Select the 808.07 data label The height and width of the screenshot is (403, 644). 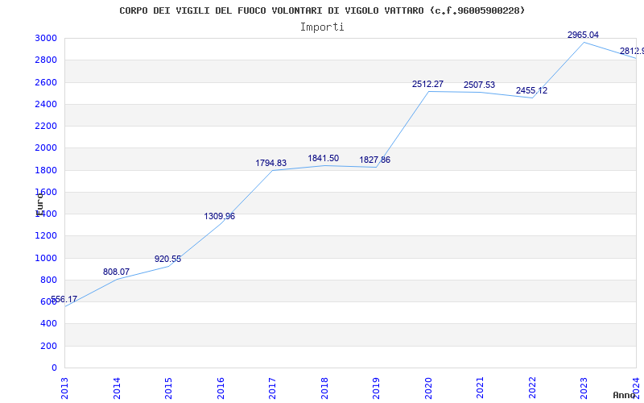click(116, 272)
